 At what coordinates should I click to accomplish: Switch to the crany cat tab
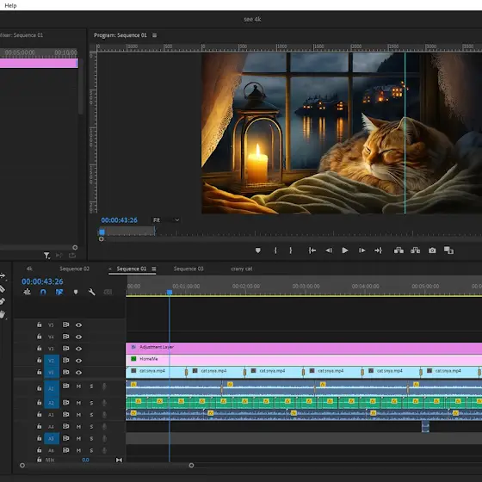point(242,269)
